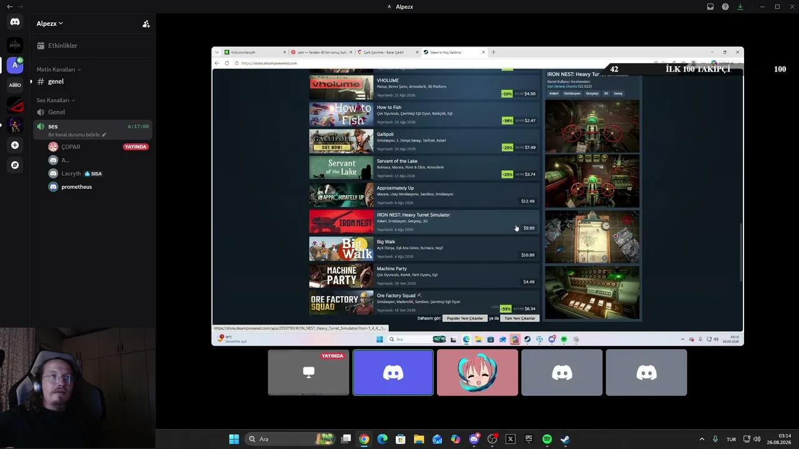Click ÇOPAR's avatar in voice channel
The width and height of the screenshot is (799, 449).
click(x=53, y=147)
